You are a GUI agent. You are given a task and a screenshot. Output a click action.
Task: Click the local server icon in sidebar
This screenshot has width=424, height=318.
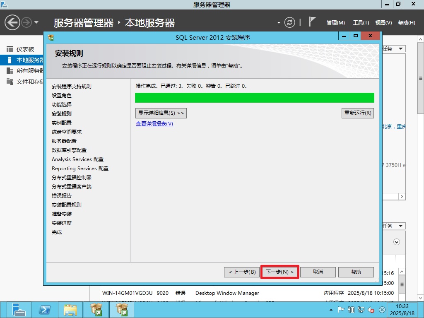point(10,60)
